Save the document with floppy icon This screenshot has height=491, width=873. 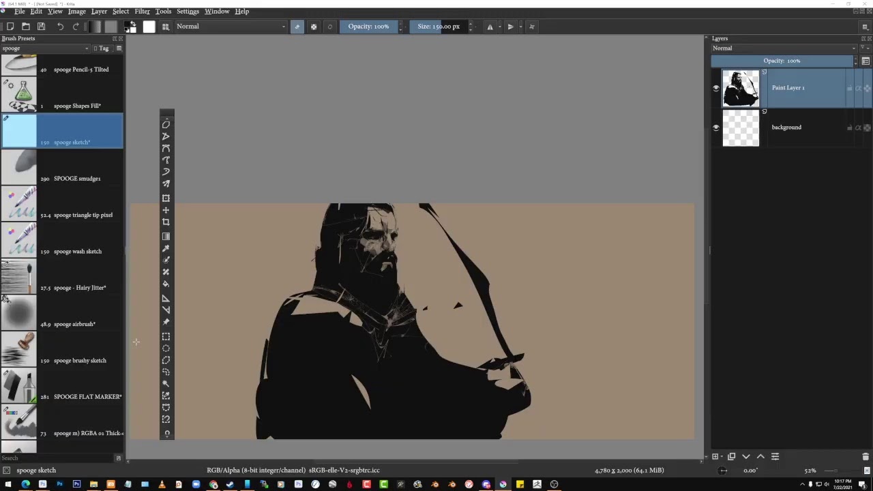(x=41, y=27)
